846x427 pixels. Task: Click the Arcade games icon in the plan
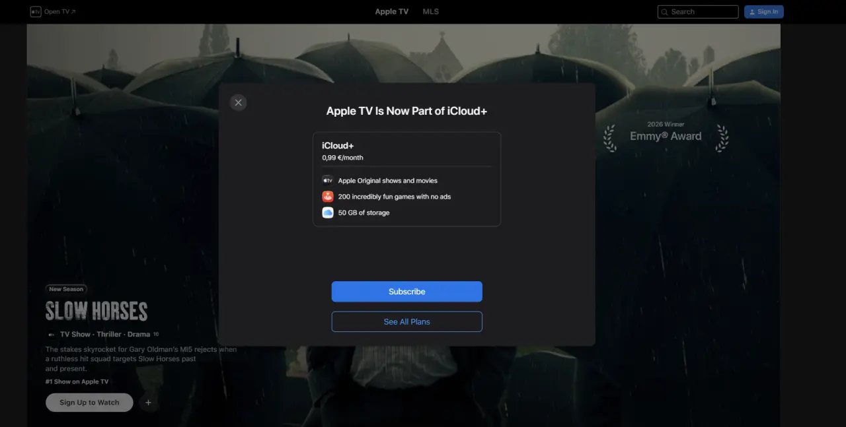(x=328, y=196)
